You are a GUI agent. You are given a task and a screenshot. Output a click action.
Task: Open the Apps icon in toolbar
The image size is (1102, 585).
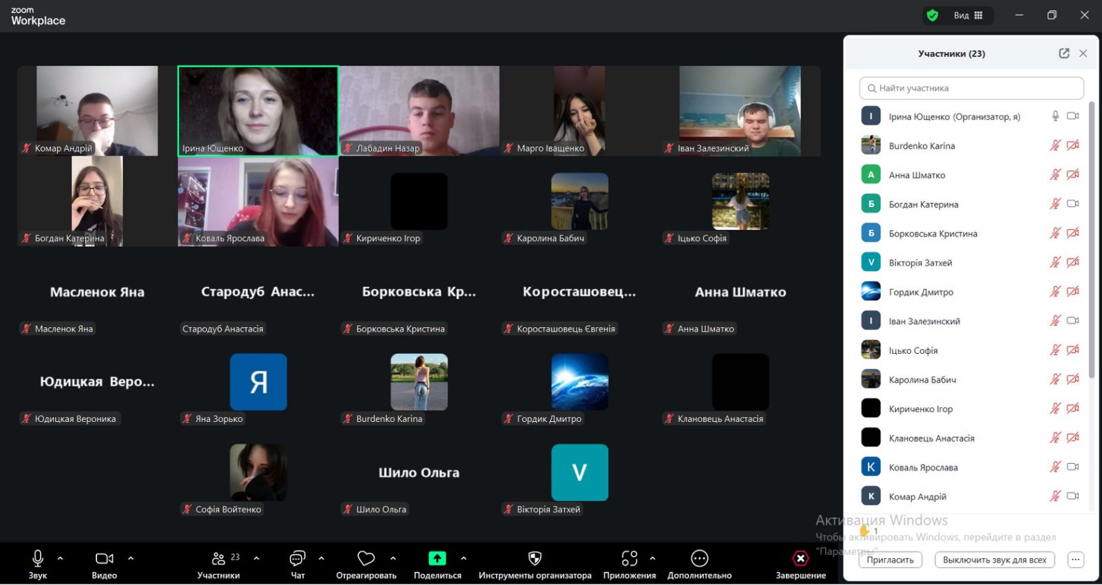coord(629,559)
